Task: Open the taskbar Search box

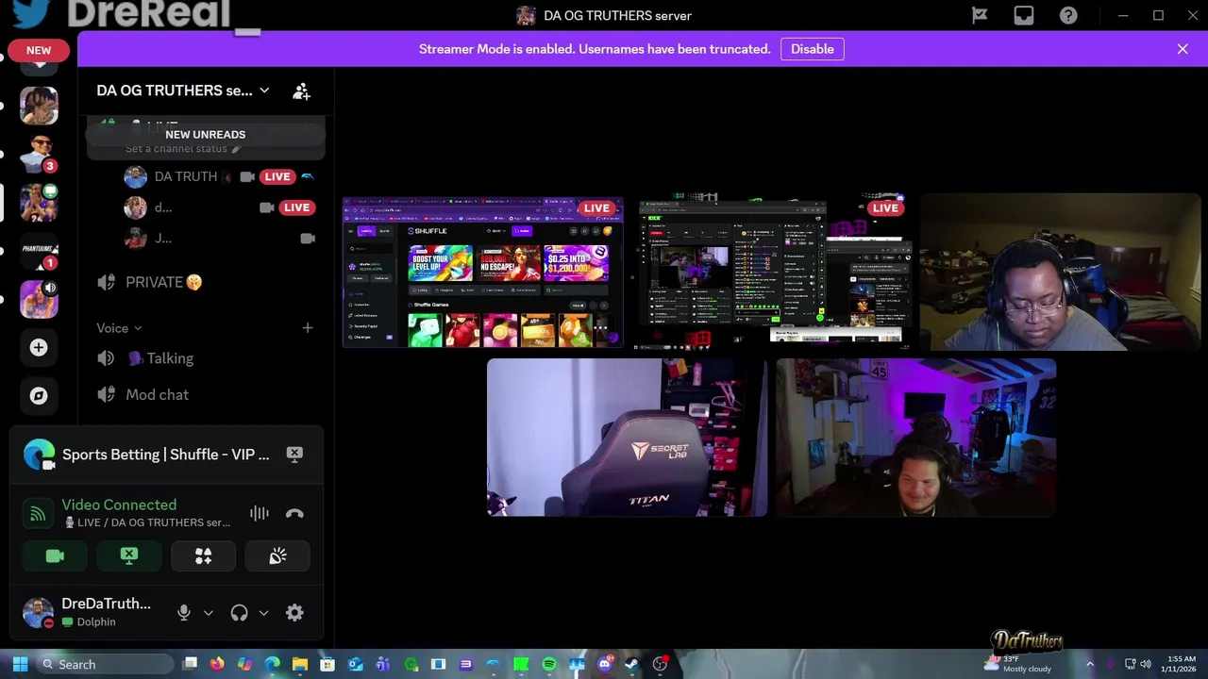Action: (104, 665)
